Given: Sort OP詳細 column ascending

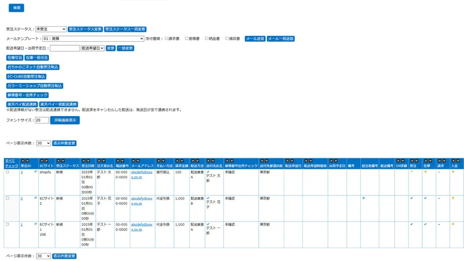Looking at the screenshot, I should coord(398,161).
